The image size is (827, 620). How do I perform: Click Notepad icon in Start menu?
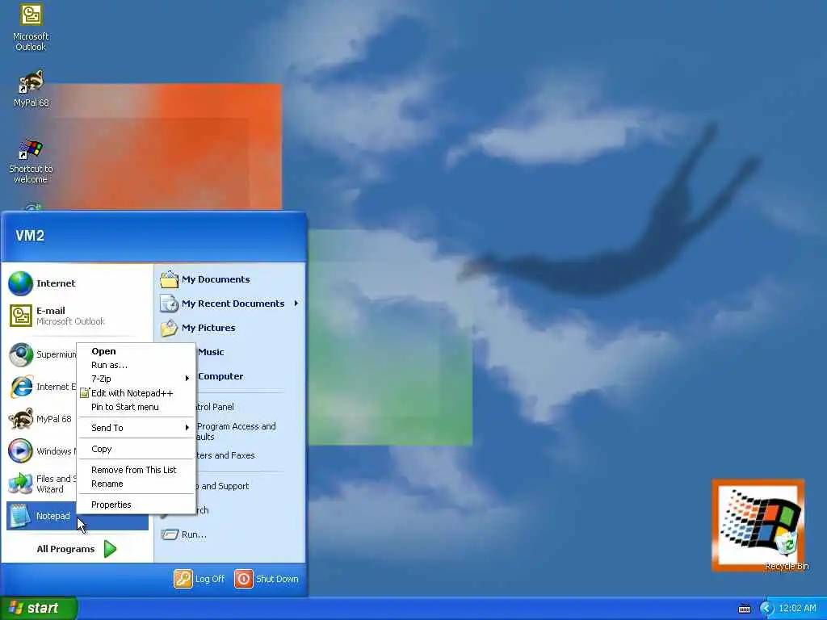tap(20, 516)
